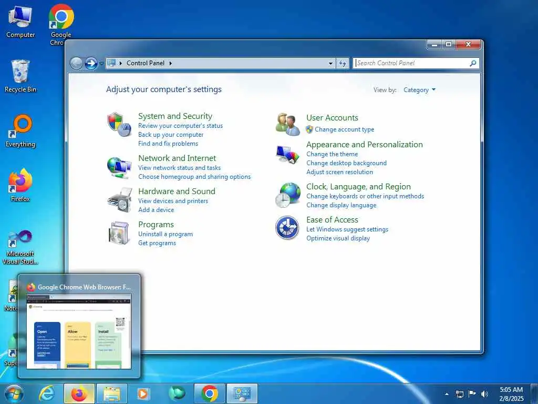Click Uninstall a program

165,234
